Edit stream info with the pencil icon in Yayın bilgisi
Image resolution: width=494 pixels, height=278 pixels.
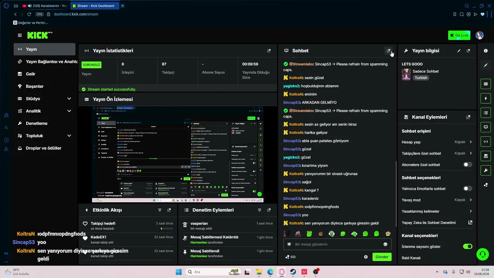(x=459, y=51)
